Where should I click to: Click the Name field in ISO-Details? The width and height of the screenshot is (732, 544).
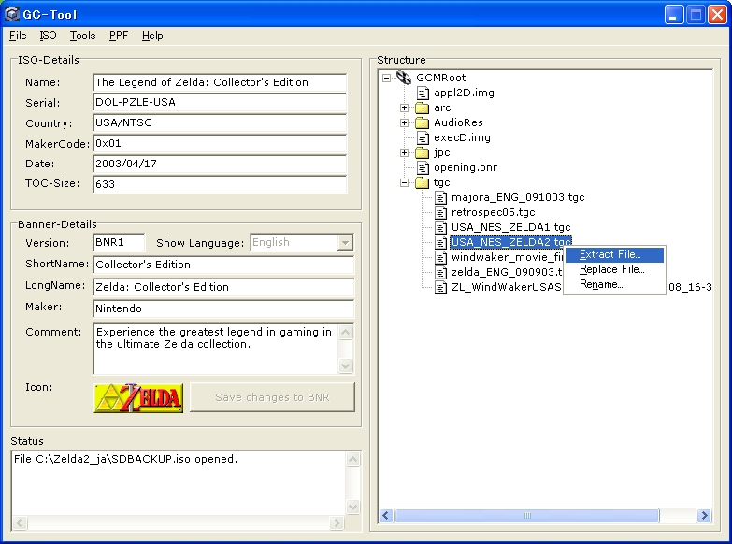220,82
